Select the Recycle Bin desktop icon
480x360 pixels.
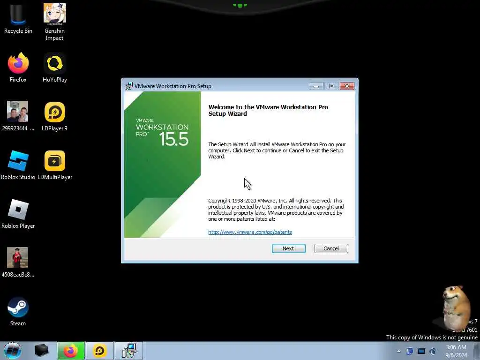18,19
